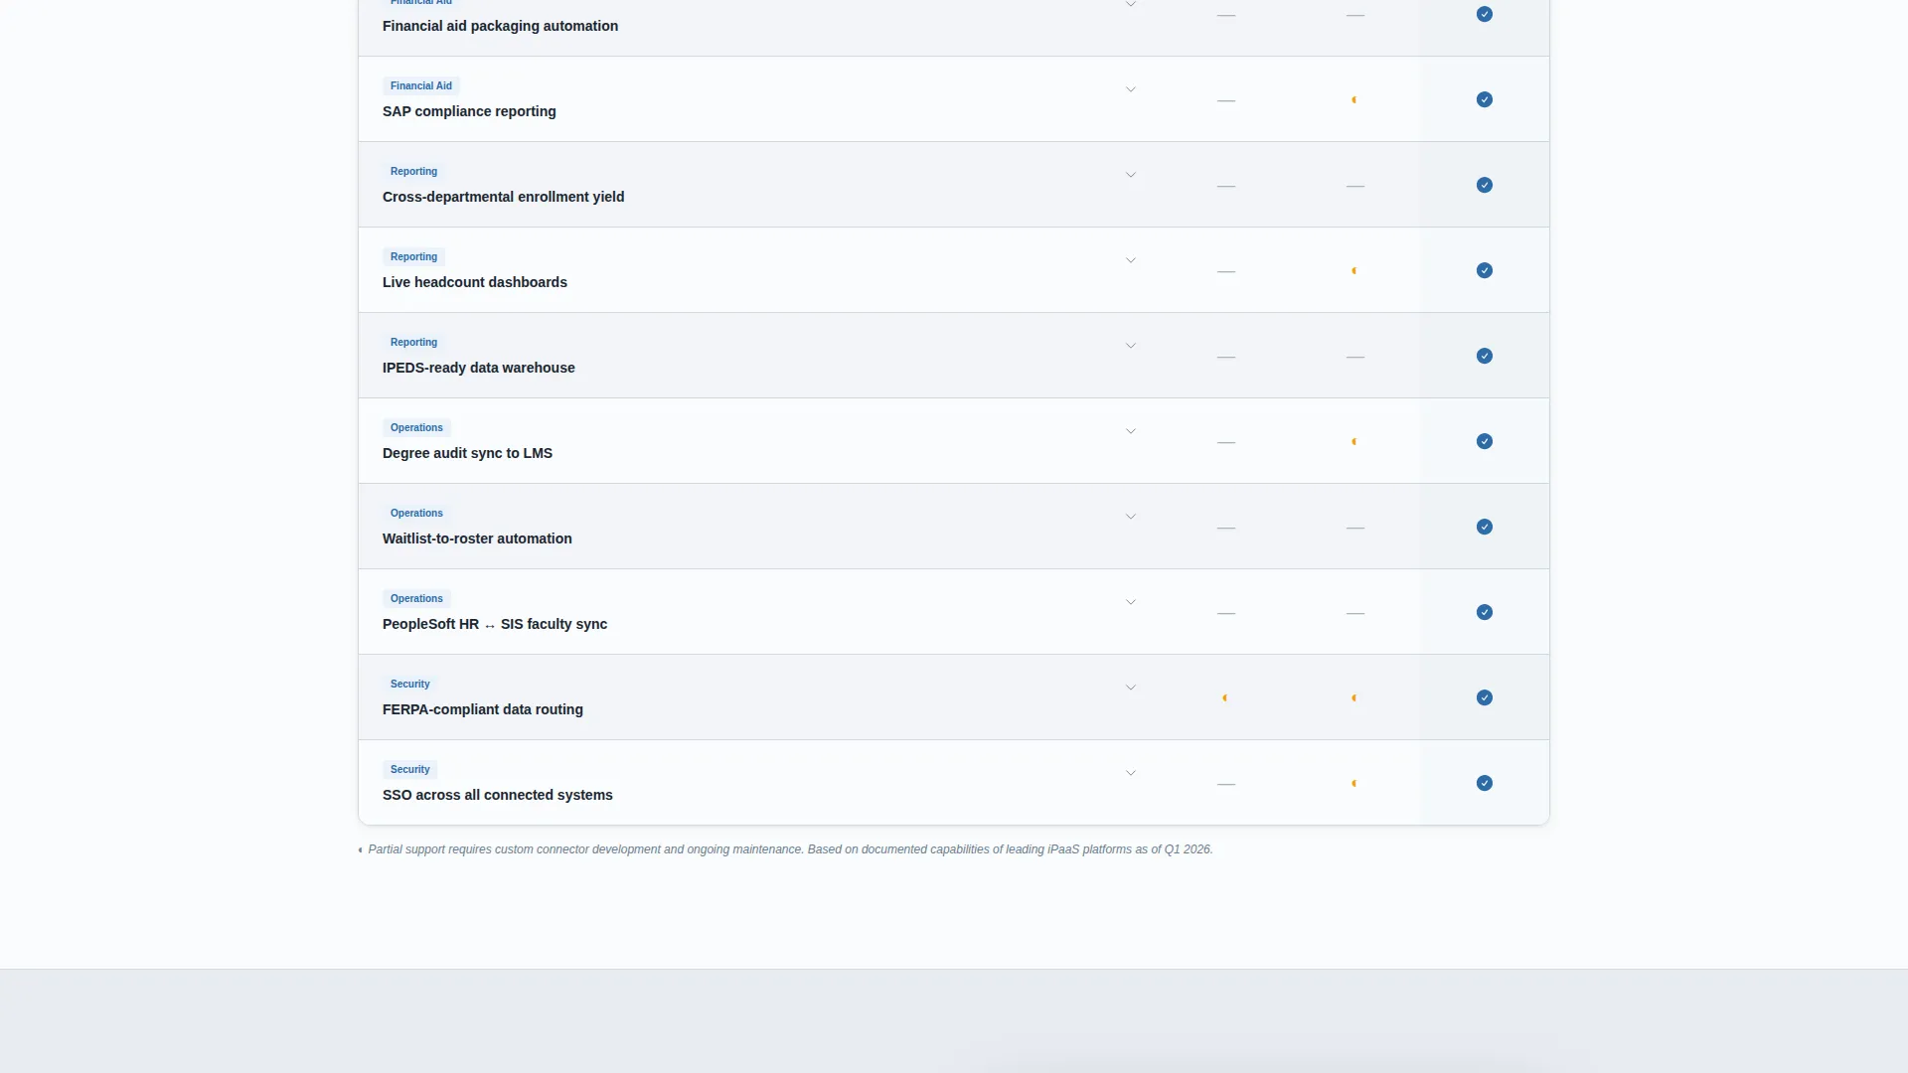Click the Security tag above SSO across all connected systems
1908x1073 pixels.
409,770
